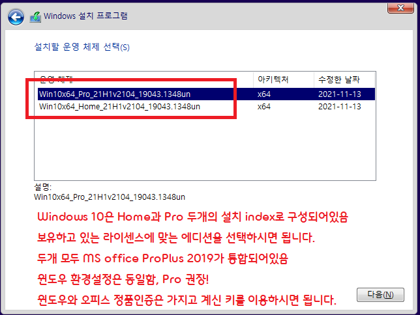This screenshot has height=315, width=420.
Task: Click x64 in the Pro row
Action: click(x=264, y=94)
